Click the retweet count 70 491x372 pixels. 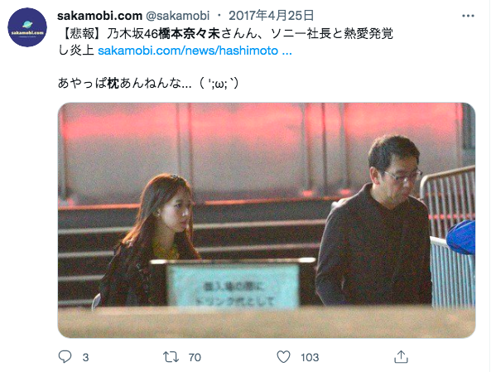click(195, 357)
